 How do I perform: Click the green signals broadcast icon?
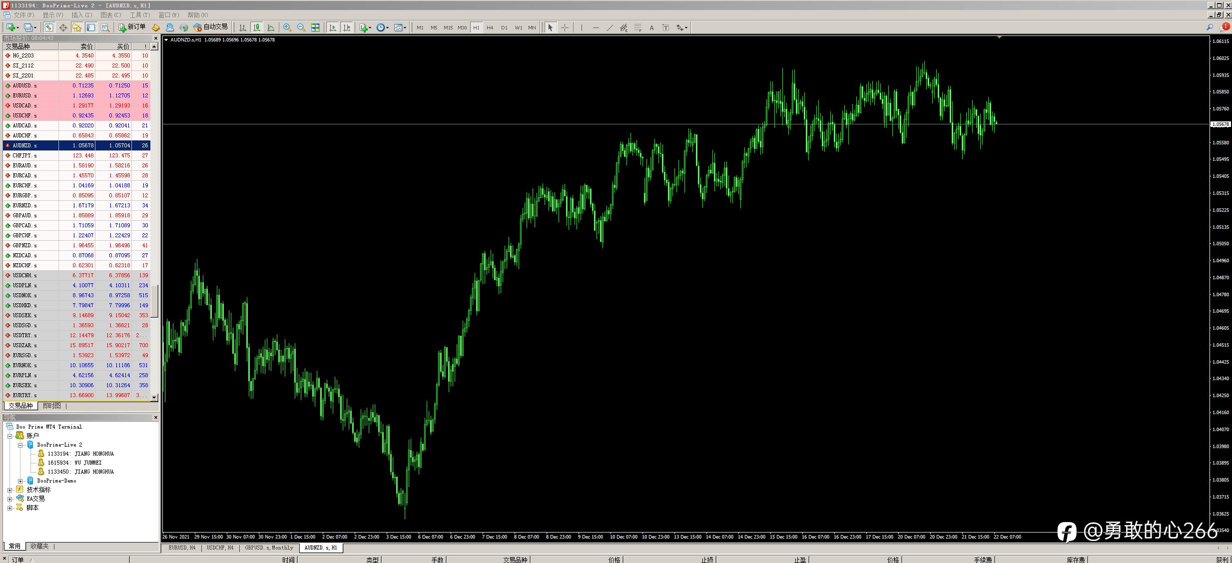184,27
